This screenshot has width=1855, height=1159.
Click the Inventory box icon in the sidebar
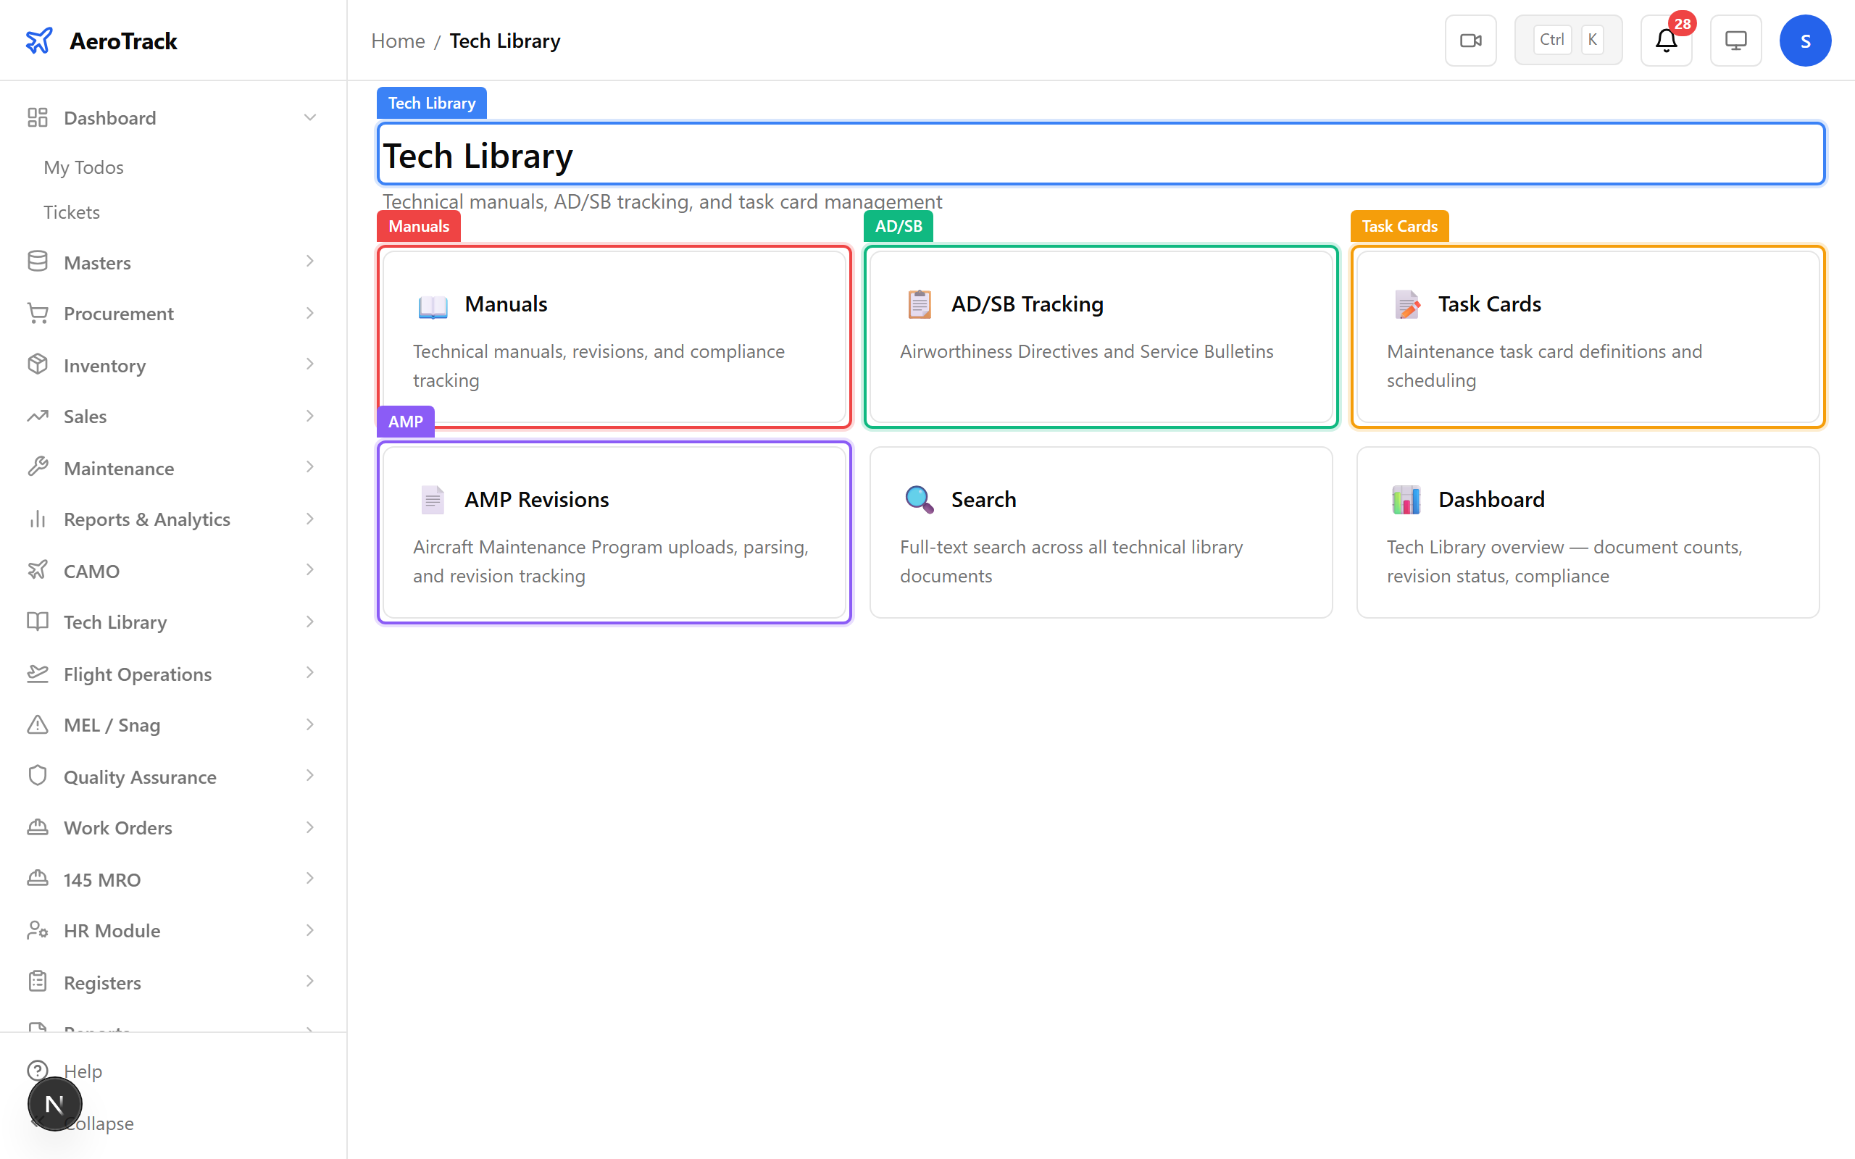pyautogui.click(x=38, y=365)
